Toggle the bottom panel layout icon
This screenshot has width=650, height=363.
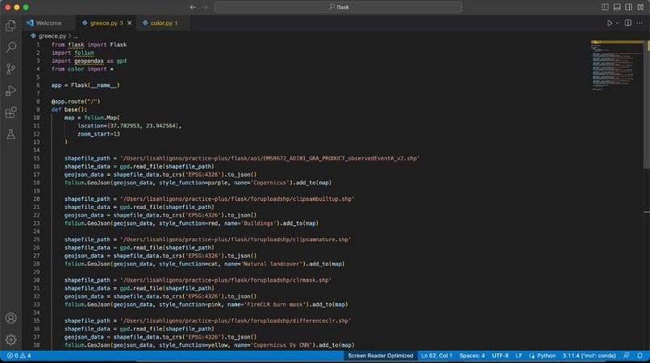point(617,7)
